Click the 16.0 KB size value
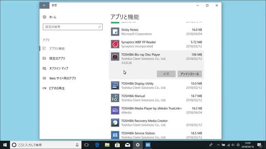The height and width of the screenshot is (149, 266). tap(197, 30)
